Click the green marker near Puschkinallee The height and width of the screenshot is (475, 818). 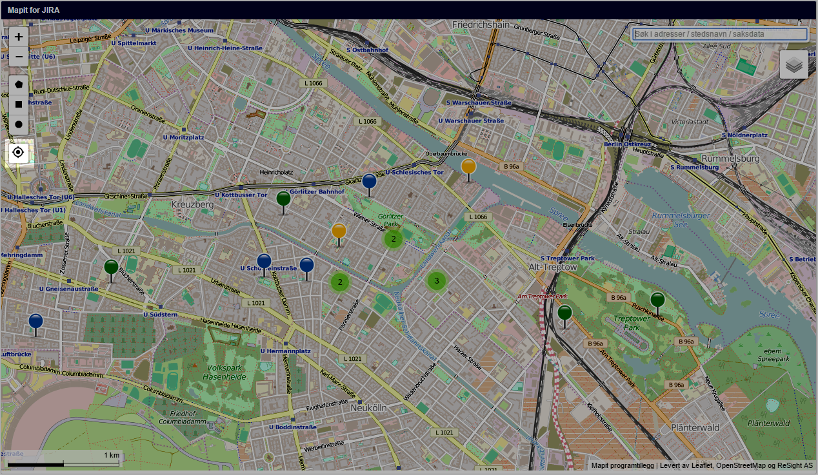657,300
